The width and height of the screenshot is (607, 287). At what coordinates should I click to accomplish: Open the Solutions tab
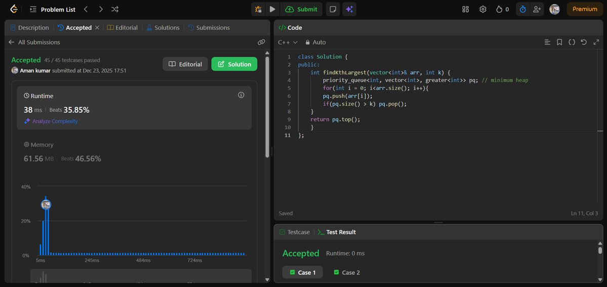(x=163, y=27)
